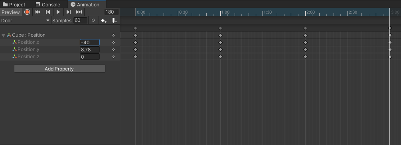Click the Add Keyframe diamond icon
This screenshot has width=401, height=145.
click(104, 21)
